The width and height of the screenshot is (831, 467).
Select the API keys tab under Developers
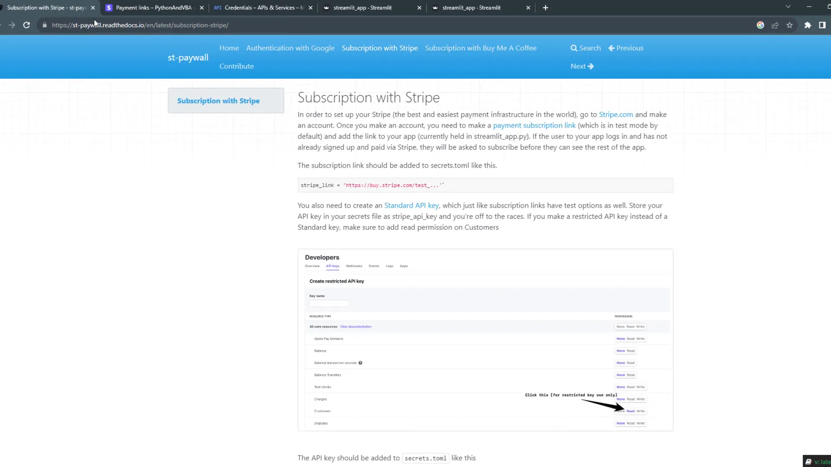[332, 266]
